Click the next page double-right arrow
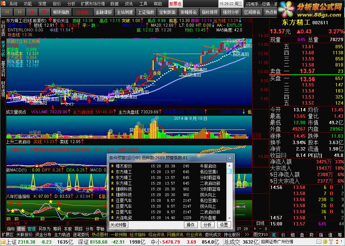The image size is (345, 246). pos(19,12)
